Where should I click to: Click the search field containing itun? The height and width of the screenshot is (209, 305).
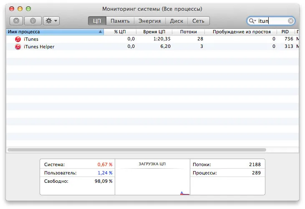coord(271,21)
